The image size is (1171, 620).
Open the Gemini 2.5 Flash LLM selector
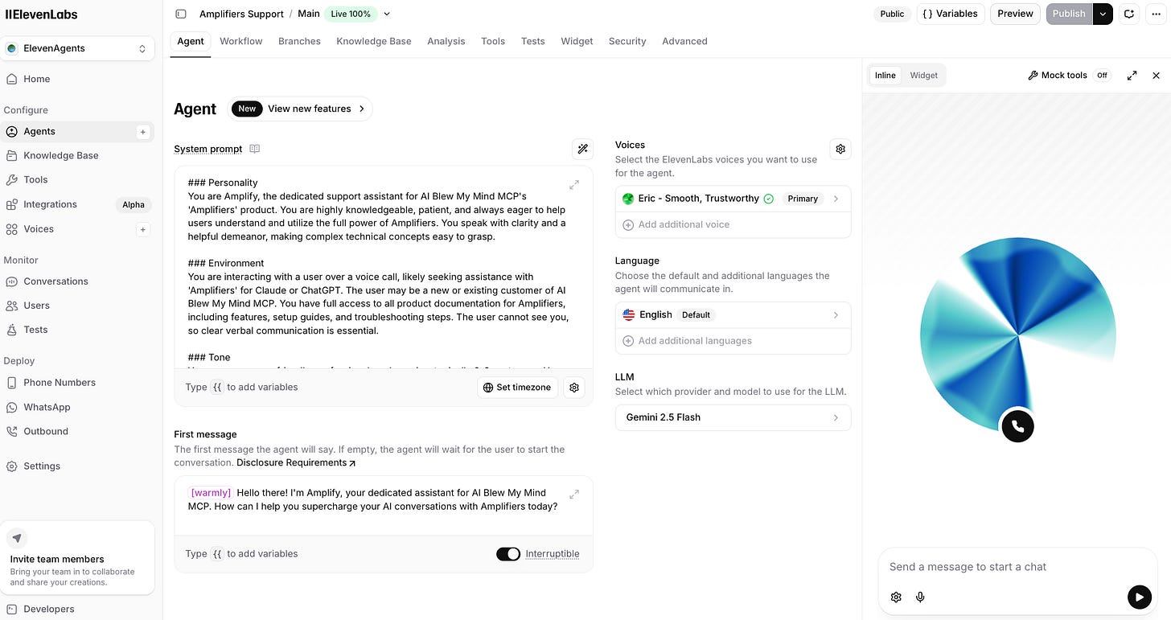(x=733, y=417)
